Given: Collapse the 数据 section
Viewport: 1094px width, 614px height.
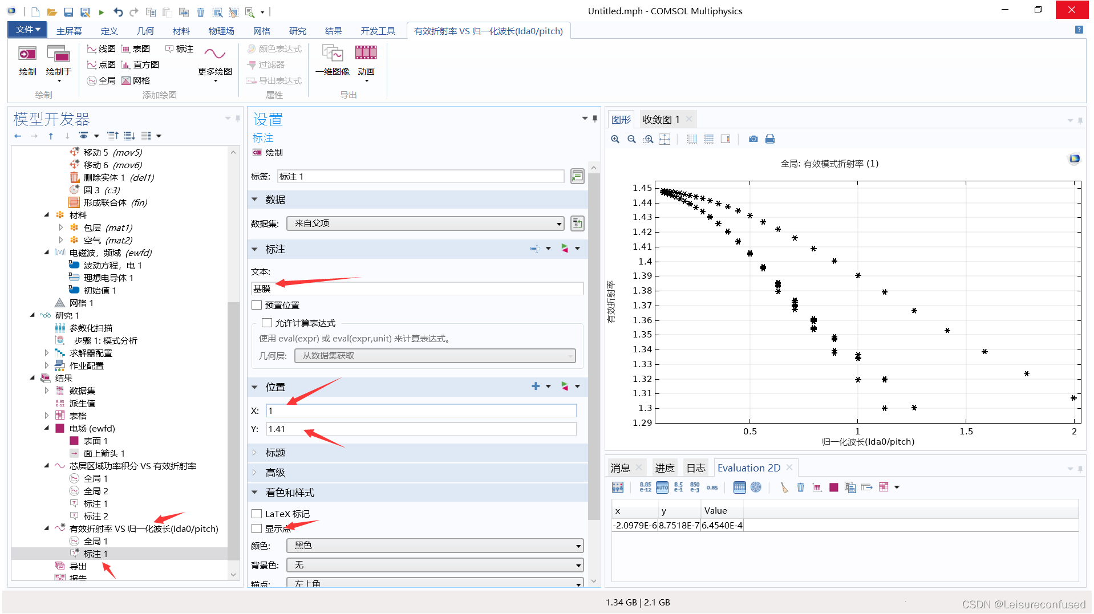Looking at the screenshot, I should pos(255,200).
